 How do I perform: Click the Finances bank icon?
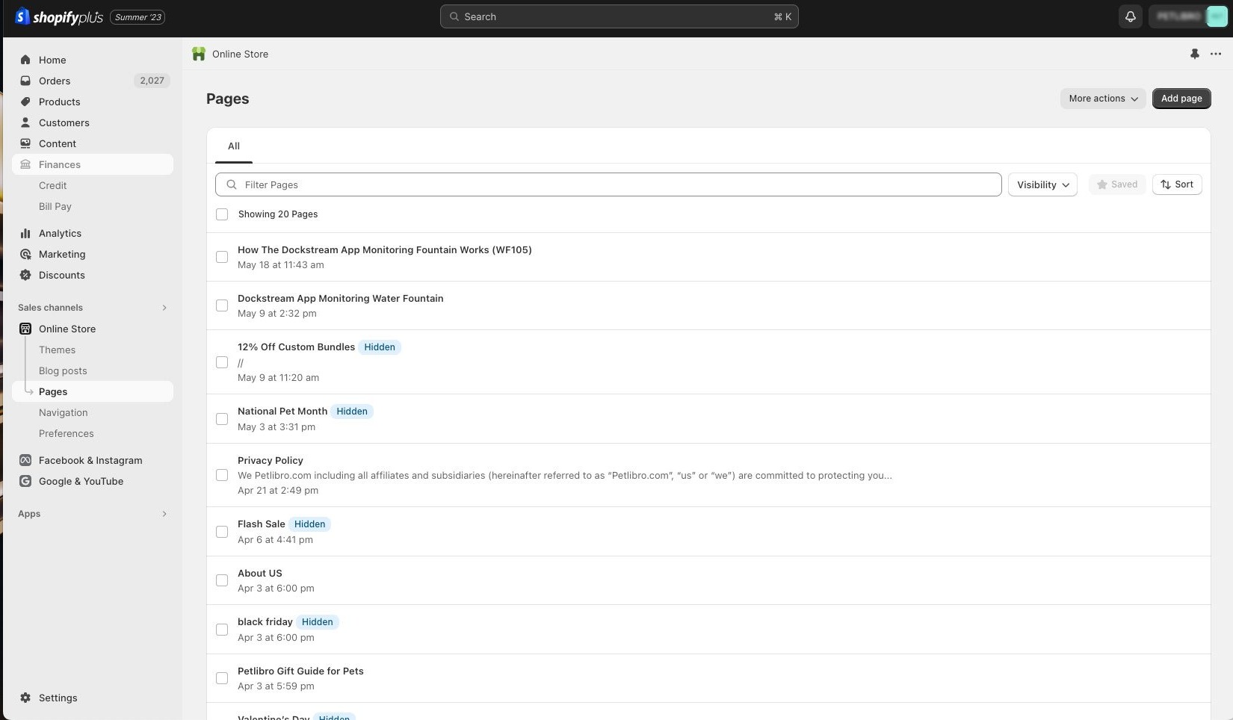pos(25,164)
